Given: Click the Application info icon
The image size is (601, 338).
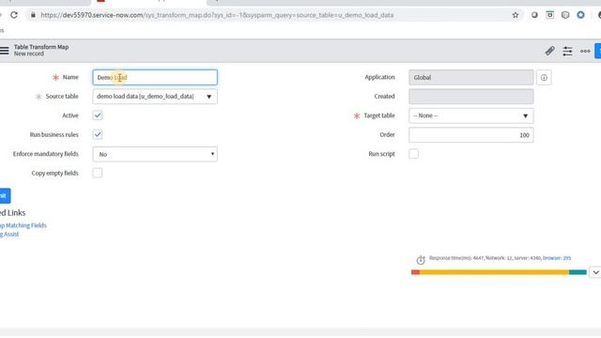Looking at the screenshot, I should 544,77.
